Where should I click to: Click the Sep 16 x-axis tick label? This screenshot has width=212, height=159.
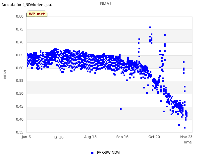(x=122, y=137)
